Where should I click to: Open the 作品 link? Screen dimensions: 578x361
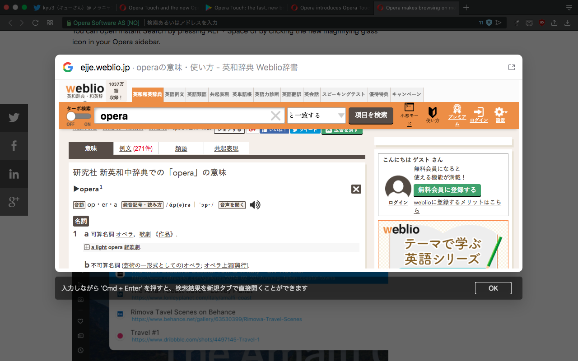click(164, 234)
